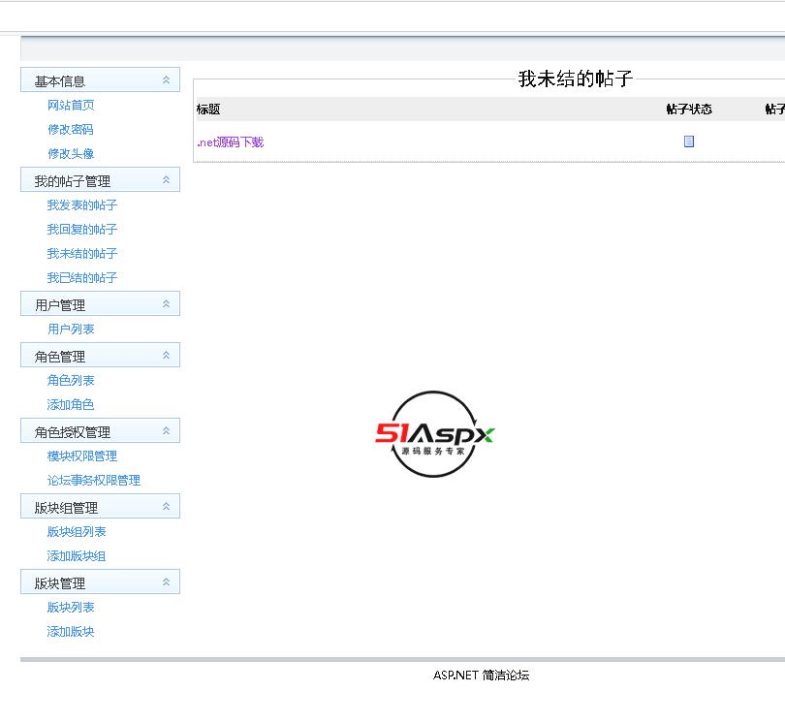The height and width of the screenshot is (723, 785).
Task: Collapse the 版块管理 section chevron
Action: point(167,582)
